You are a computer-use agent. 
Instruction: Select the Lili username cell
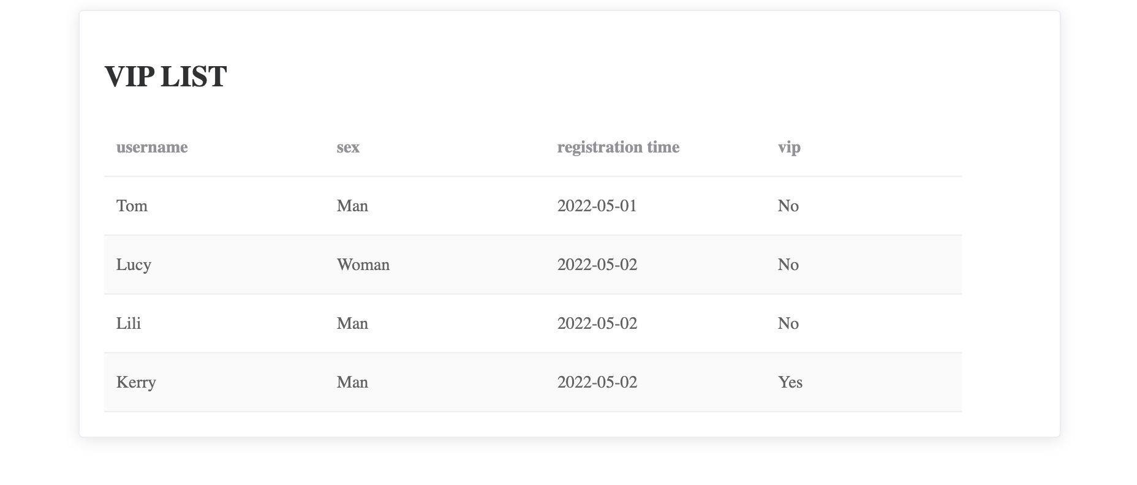(x=129, y=324)
